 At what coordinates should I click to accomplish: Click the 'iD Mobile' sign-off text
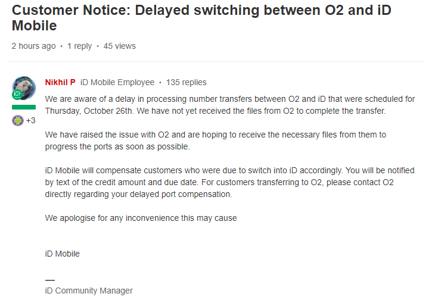point(63,254)
